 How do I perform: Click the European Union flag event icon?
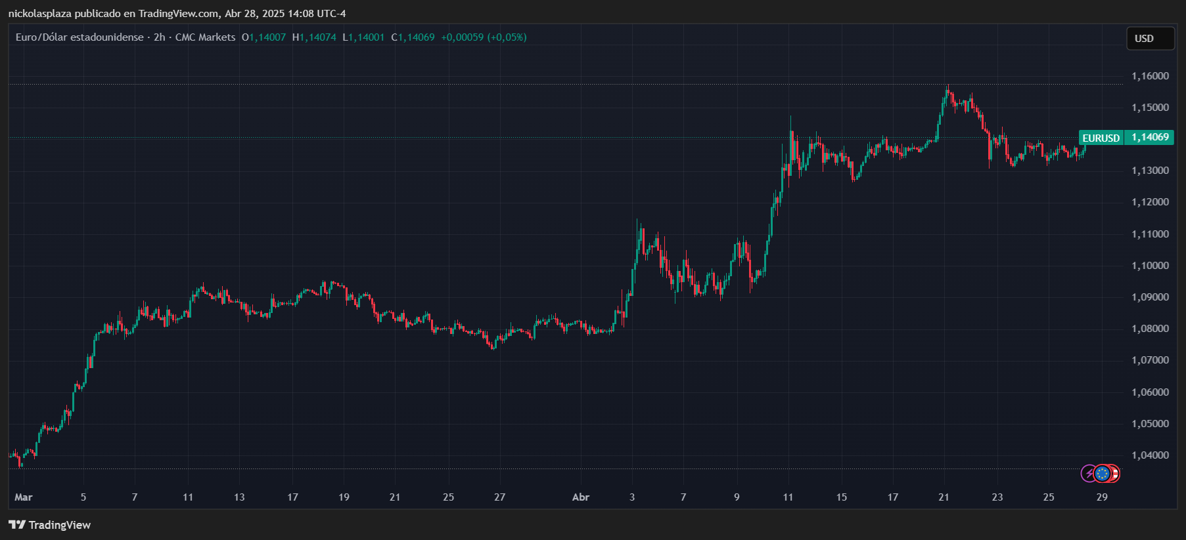click(x=1103, y=473)
